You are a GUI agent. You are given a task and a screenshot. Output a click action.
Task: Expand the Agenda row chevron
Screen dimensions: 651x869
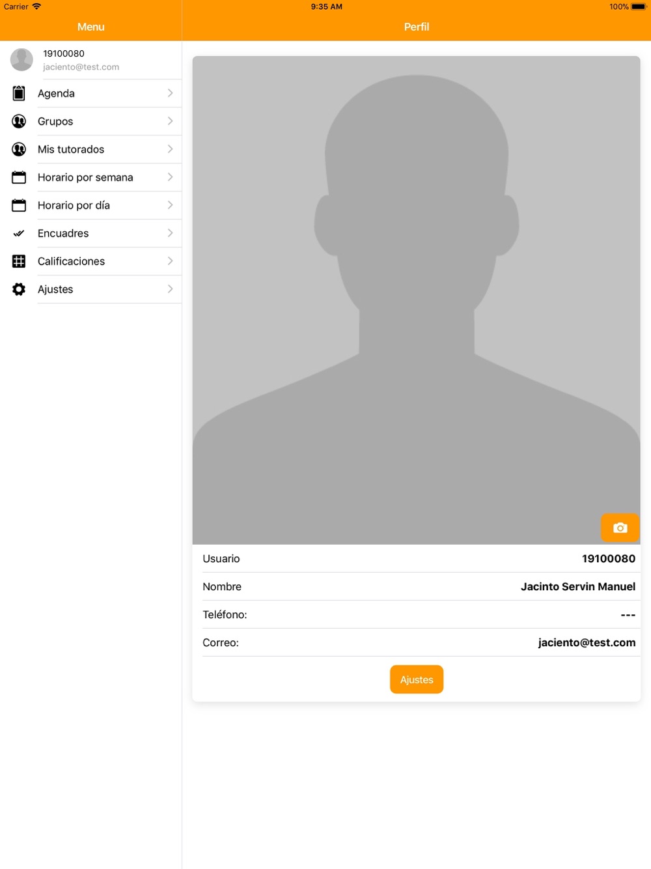coord(170,93)
